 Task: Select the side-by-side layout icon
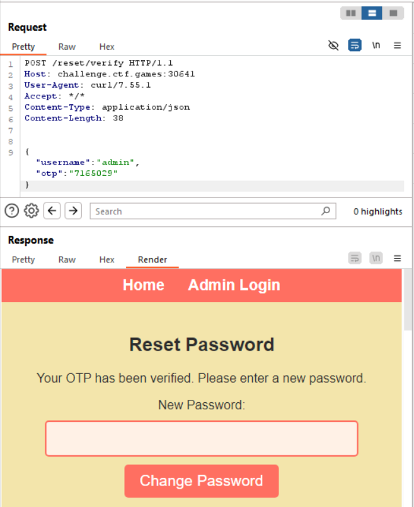tap(351, 13)
